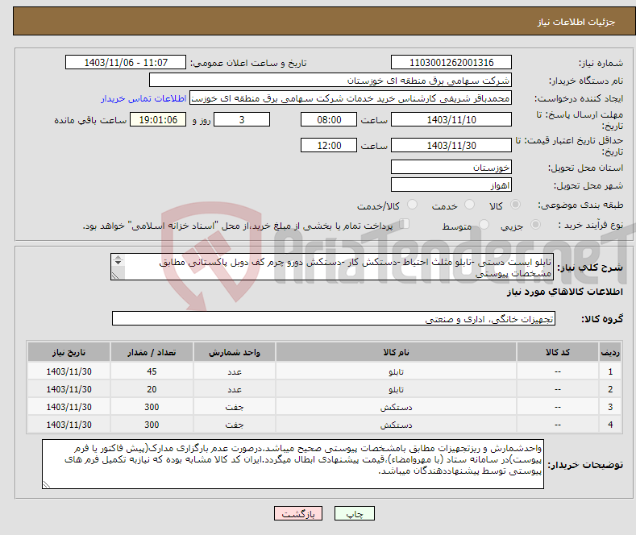The width and height of the screenshot is (636, 535).
Task: Click the نام کالا column header
Action: coord(397,352)
